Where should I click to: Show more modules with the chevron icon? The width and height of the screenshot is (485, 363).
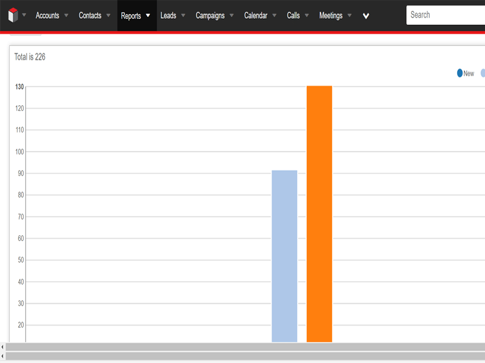[x=366, y=16]
